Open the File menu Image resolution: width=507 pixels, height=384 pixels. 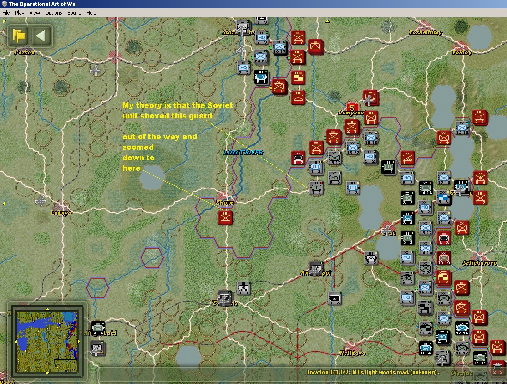click(6, 13)
